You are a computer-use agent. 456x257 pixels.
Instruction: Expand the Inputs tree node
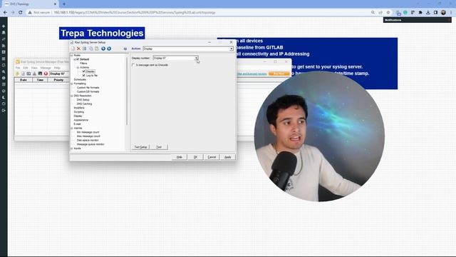(72, 148)
